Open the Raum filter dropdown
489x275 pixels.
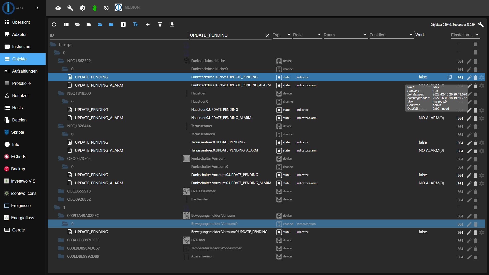(x=345, y=35)
